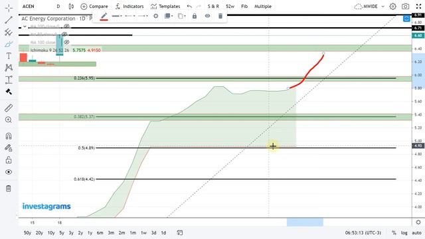Screen dimensions: 425x239
Task: Toggle auto scale mode
Action: click(x=416, y=233)
